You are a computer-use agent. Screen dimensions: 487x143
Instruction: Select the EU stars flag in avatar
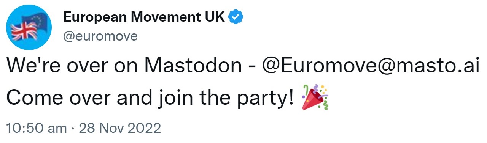pyautogui.click(x=37, y=22)
